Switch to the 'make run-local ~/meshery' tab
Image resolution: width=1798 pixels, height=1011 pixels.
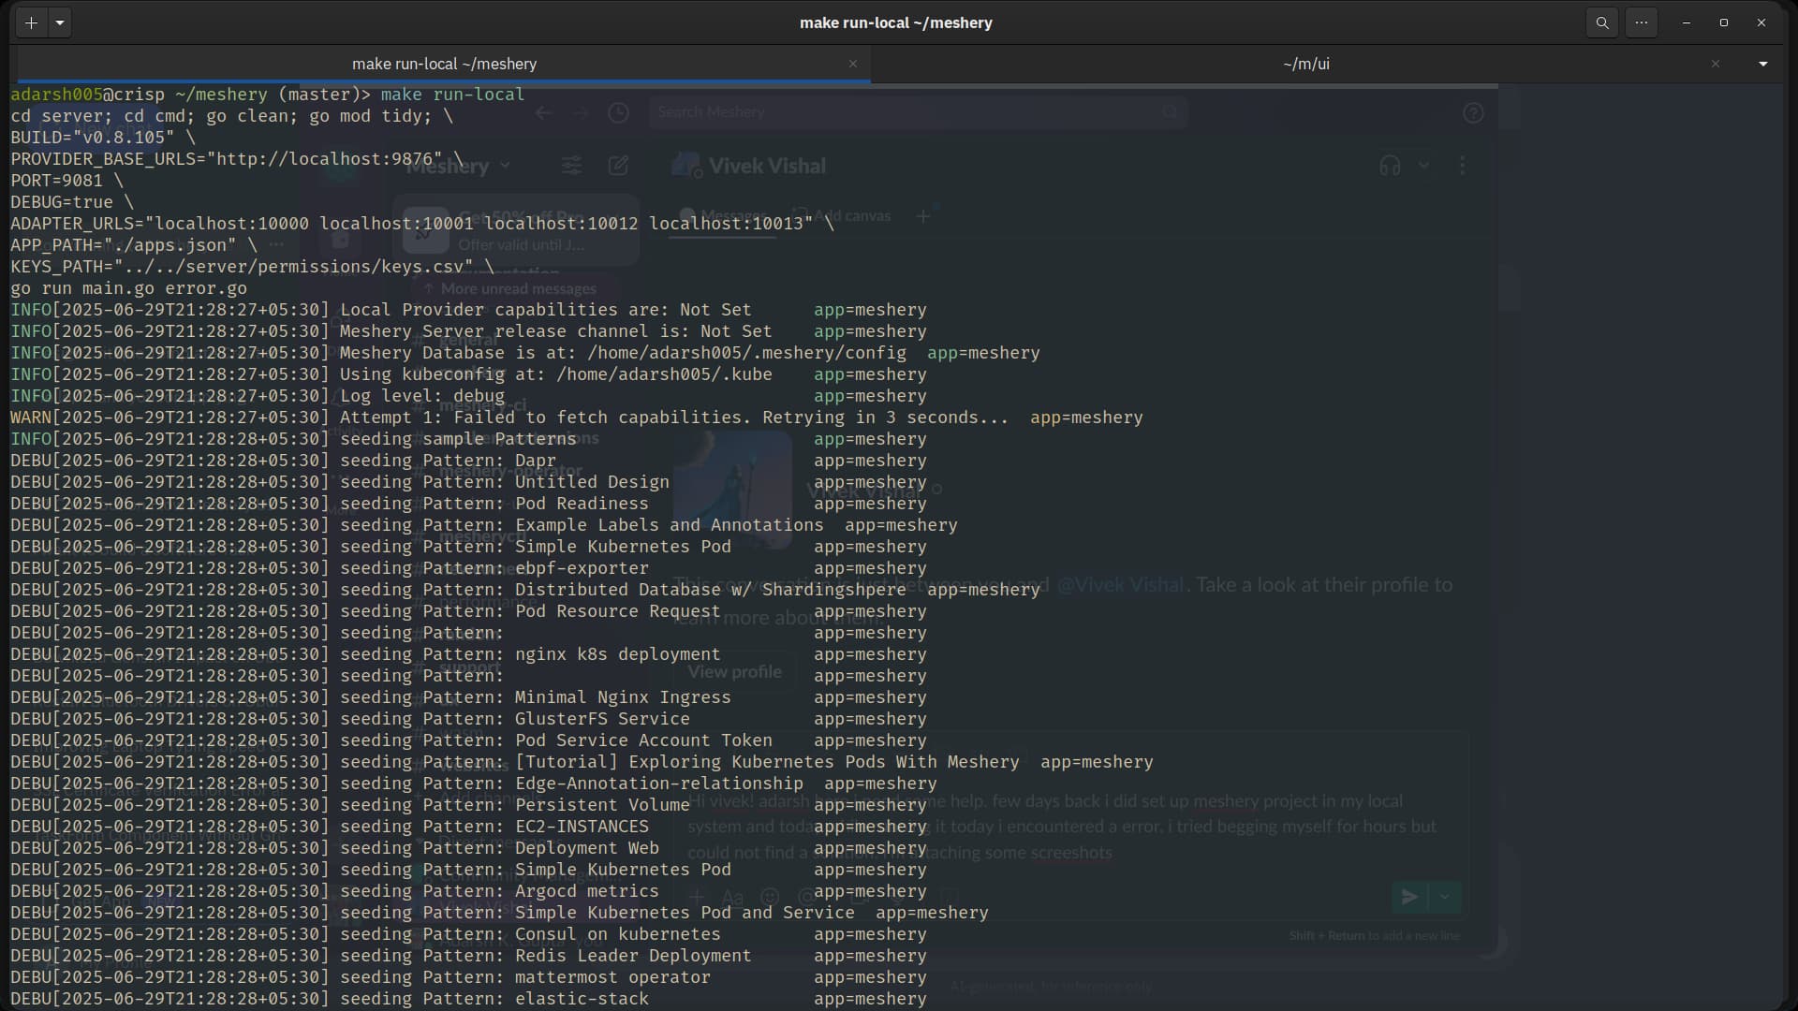444,64
